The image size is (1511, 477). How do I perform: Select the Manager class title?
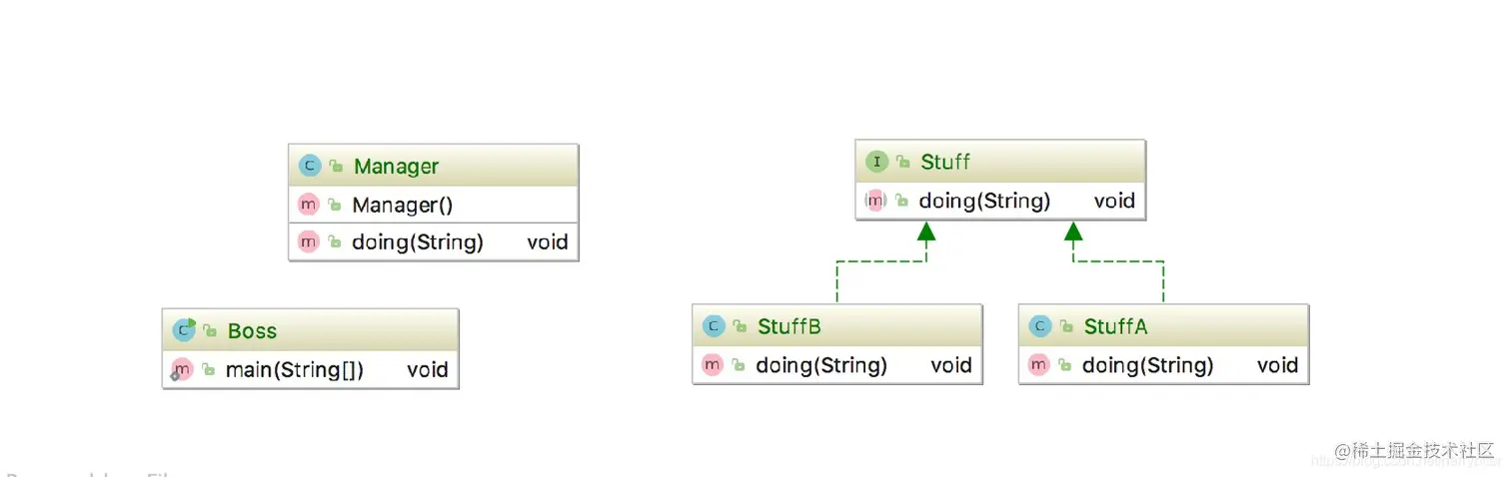396,167
